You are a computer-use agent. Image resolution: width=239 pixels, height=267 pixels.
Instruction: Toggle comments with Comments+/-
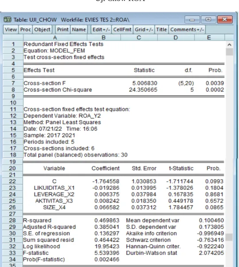click(x=187, y=30)
